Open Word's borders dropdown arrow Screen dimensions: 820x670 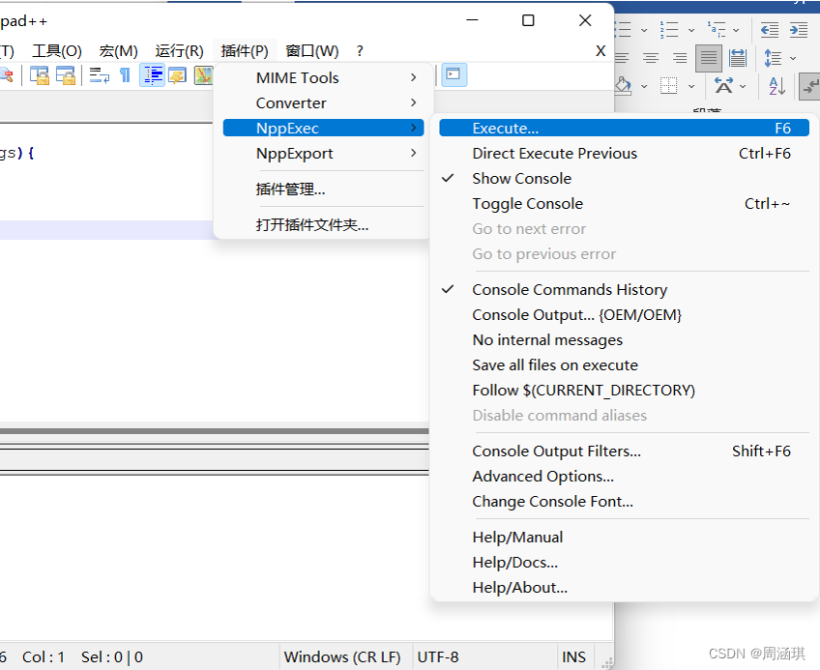tap(691, 86)
